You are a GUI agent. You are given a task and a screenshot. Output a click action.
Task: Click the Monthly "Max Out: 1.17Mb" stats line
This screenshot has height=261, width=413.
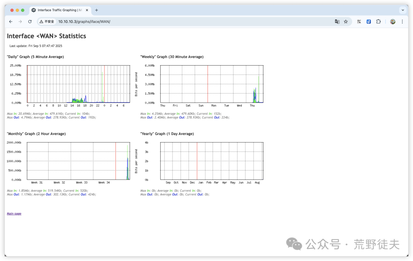[51, 195]
